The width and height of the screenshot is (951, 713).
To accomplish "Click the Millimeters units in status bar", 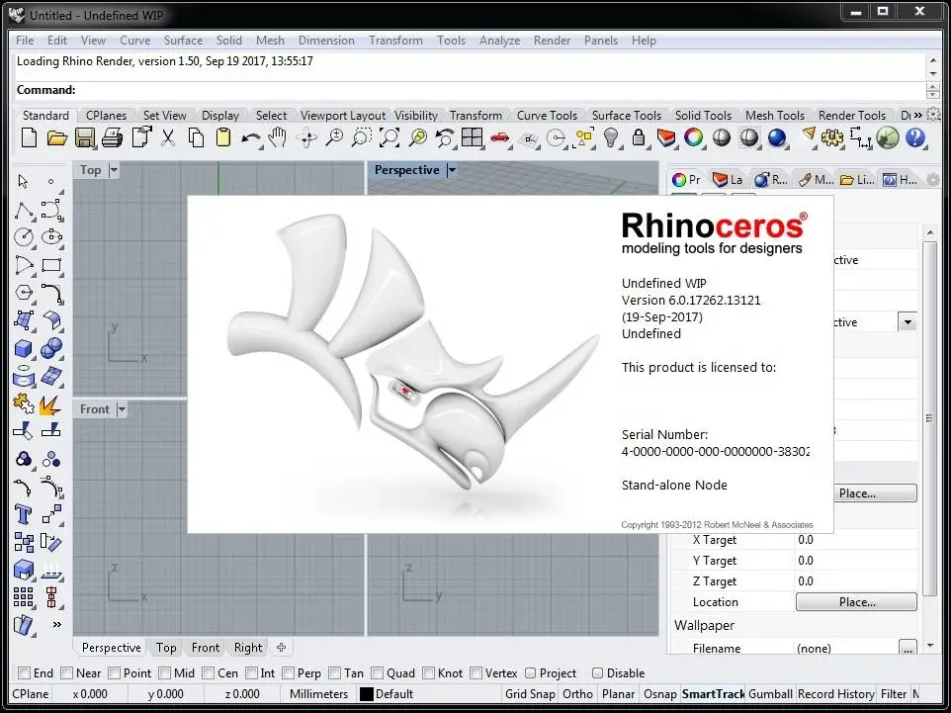I will (318, 693).
